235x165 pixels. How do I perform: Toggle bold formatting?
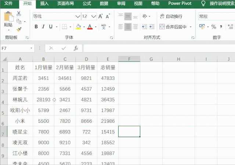(x=36, y=27)
